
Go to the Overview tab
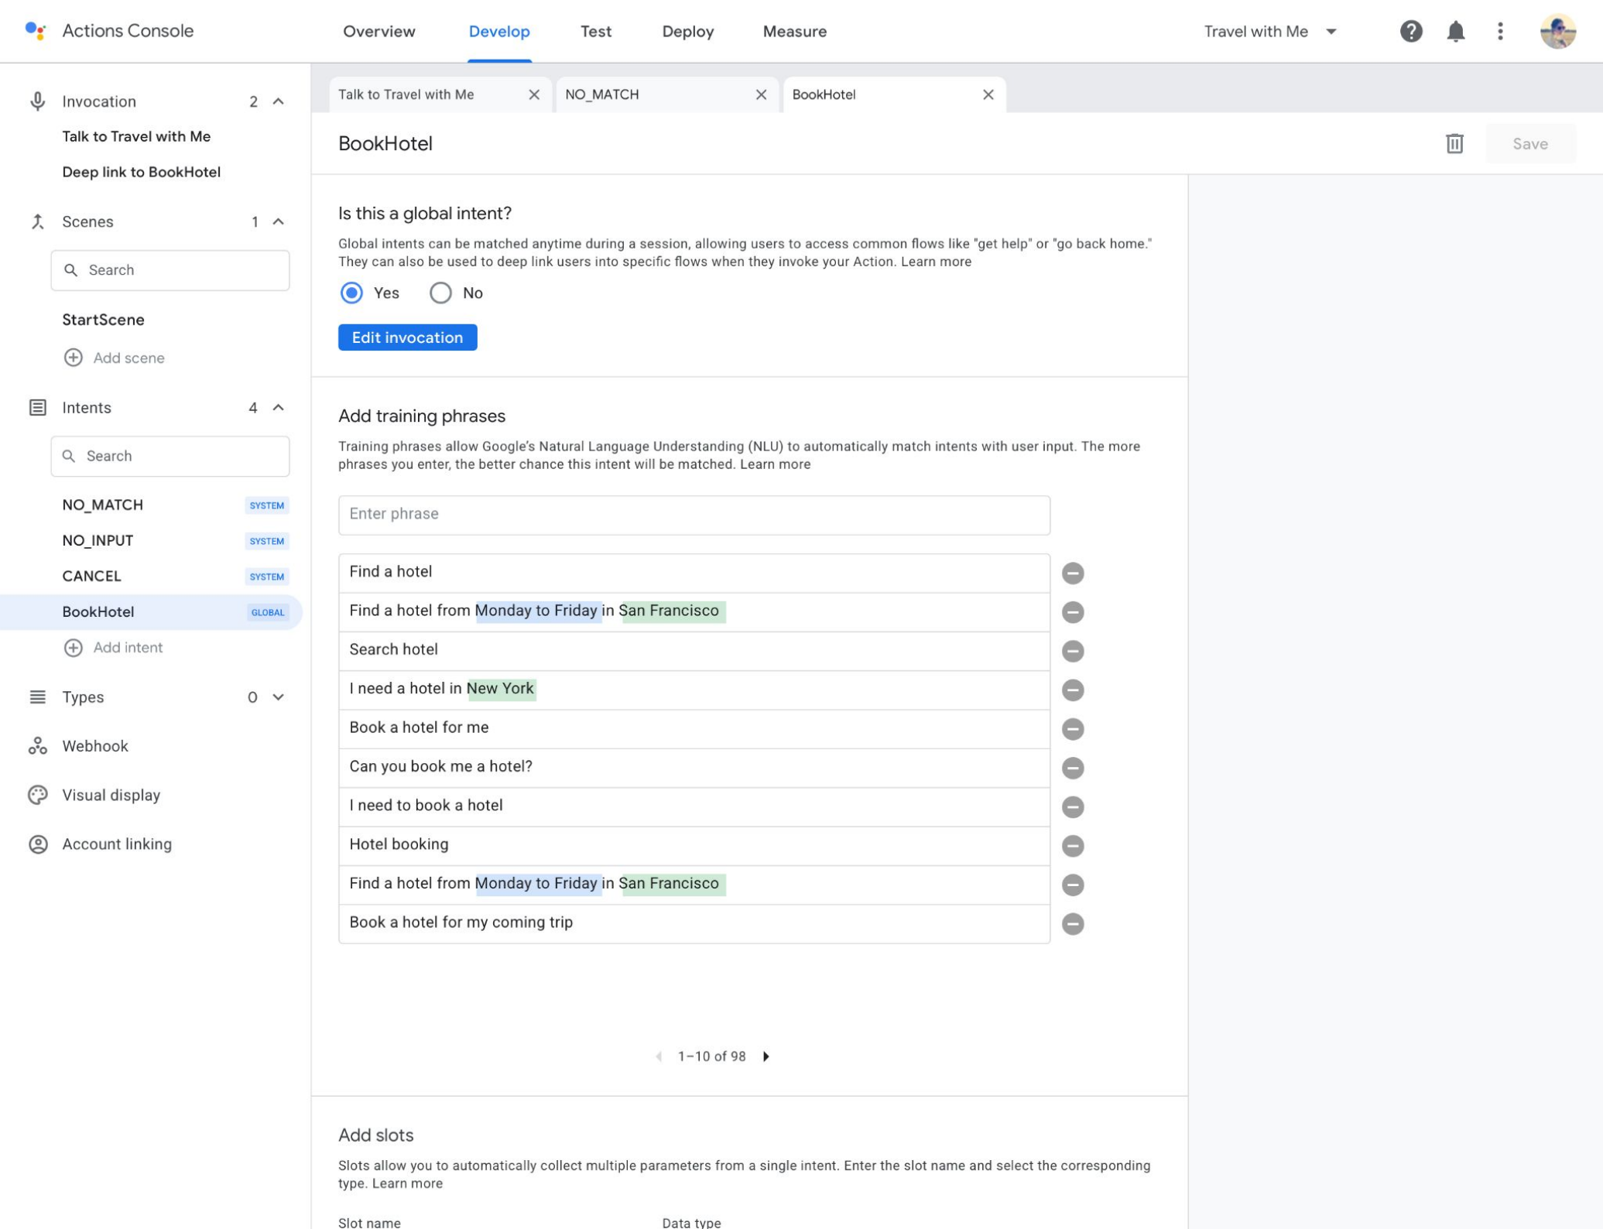378,31
